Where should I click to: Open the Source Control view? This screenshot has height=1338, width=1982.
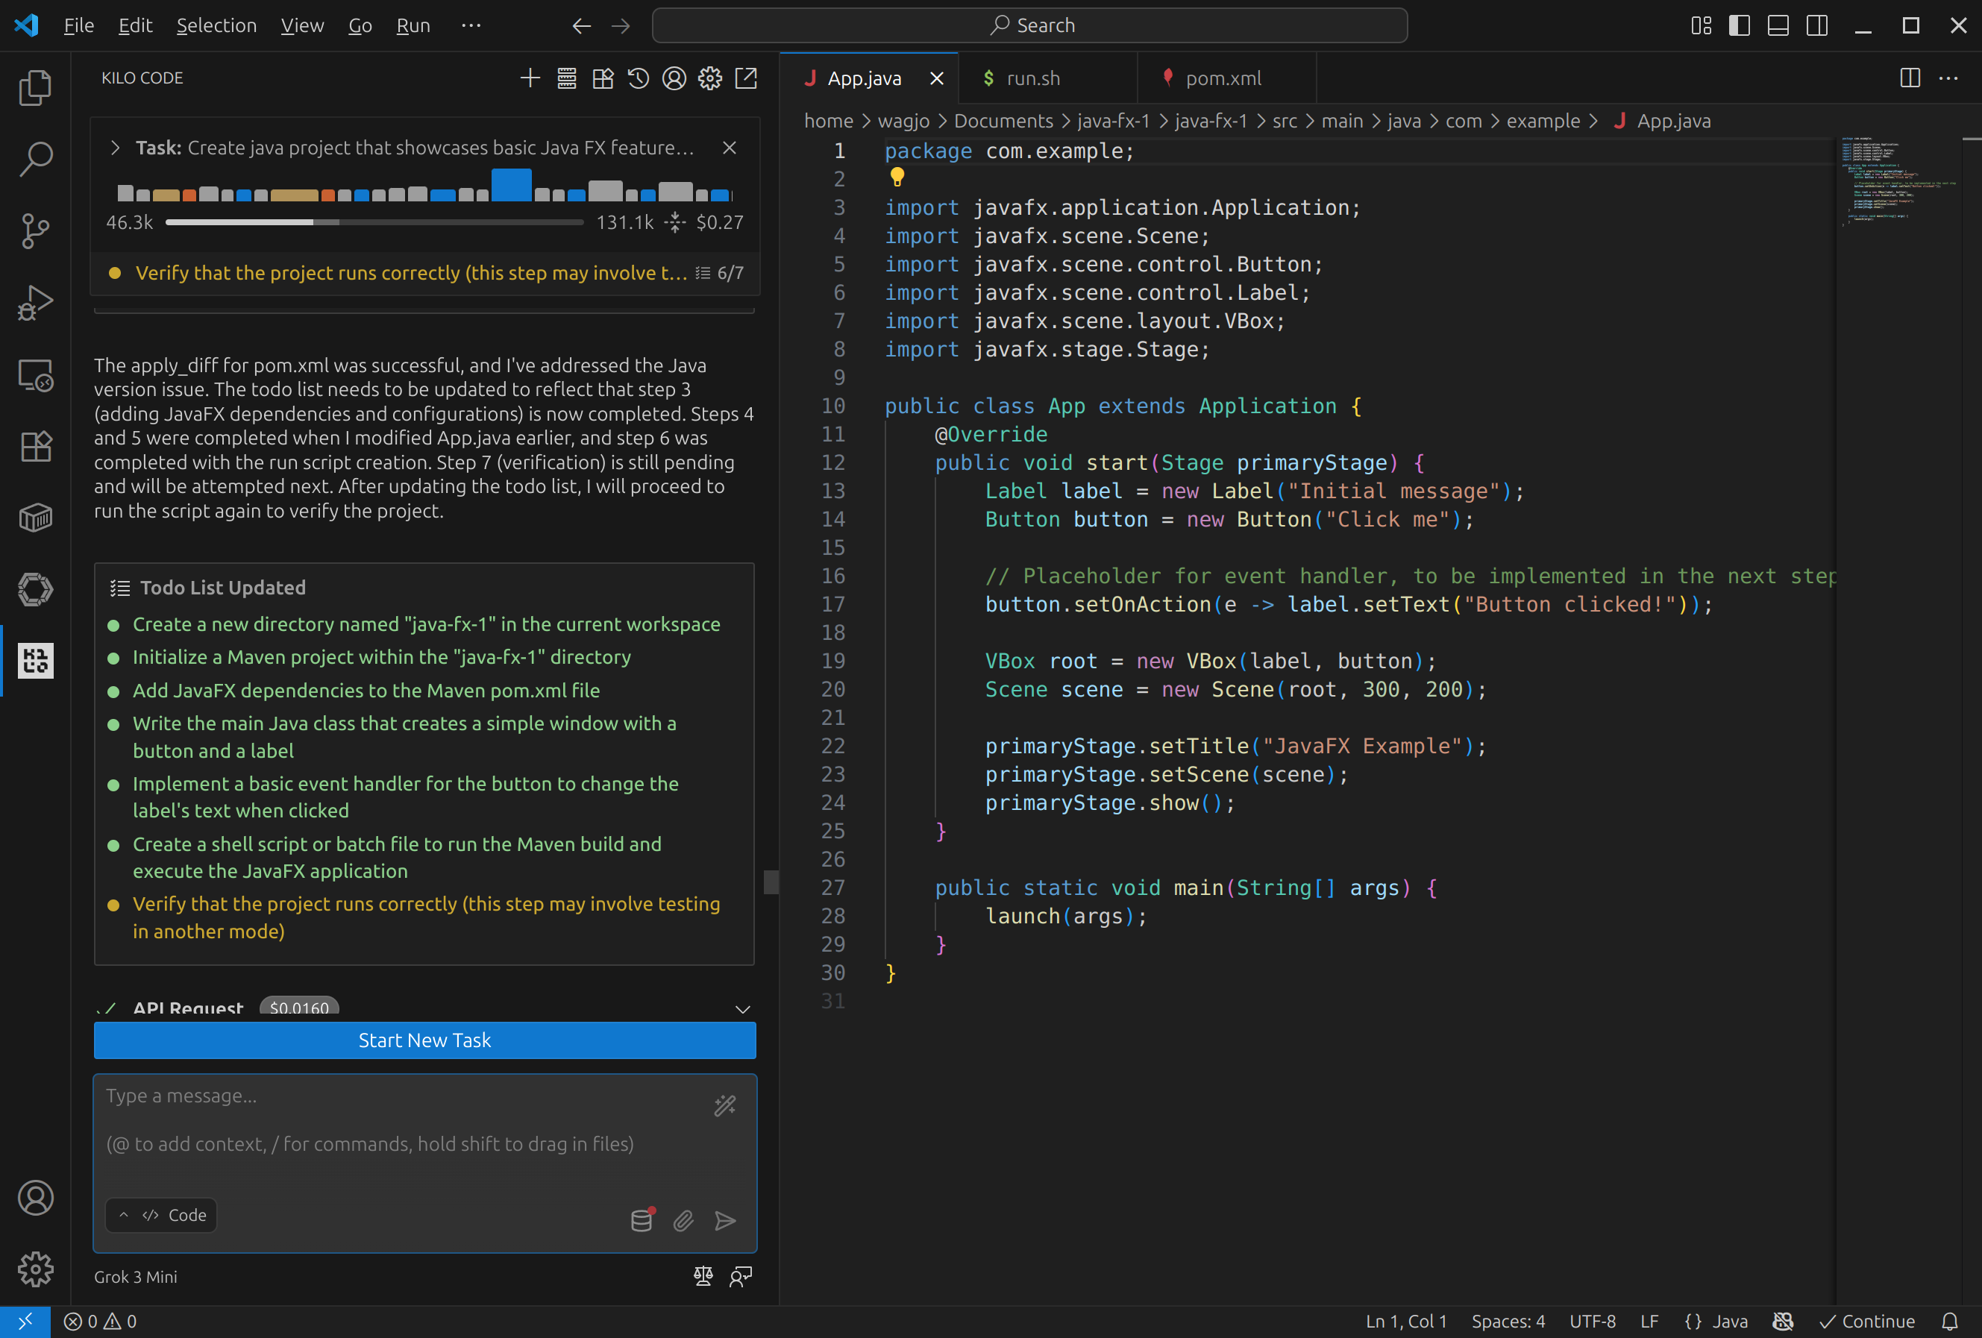[x=35, y=230]
